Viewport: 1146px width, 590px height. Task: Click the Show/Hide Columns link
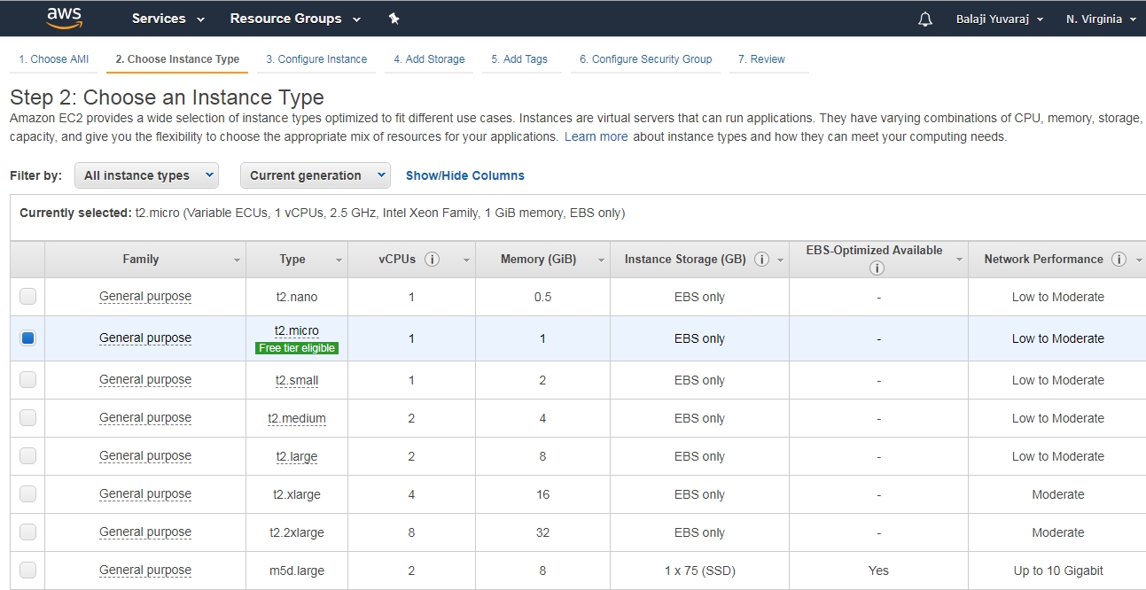[x=465, y=175]
